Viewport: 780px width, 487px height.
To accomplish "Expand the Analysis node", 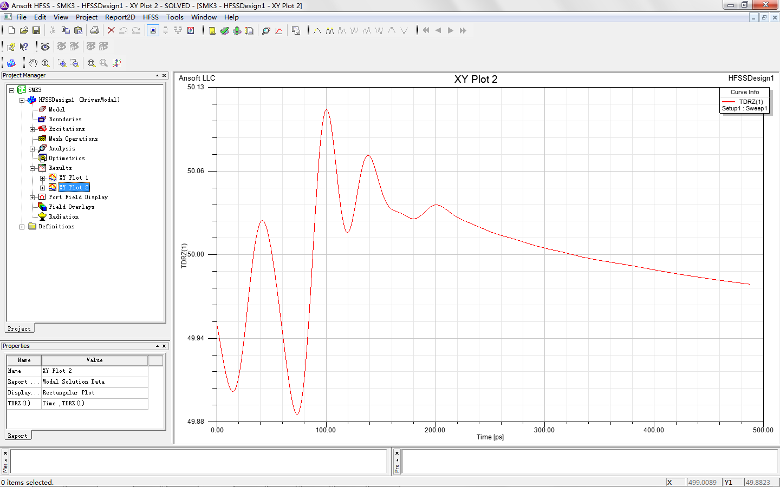I will point(32,149).
